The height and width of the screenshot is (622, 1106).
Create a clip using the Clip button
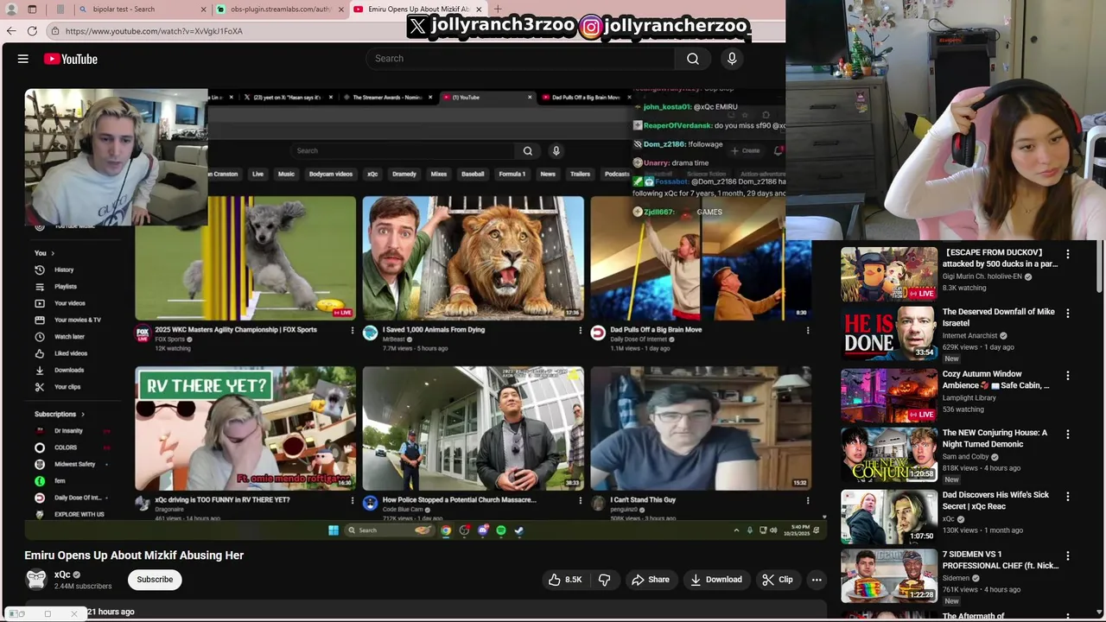[x=777, y=580]
